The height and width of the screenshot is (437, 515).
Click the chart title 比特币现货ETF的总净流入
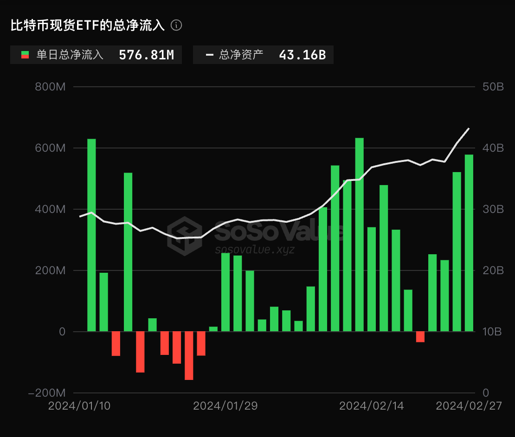click(88, 26)
